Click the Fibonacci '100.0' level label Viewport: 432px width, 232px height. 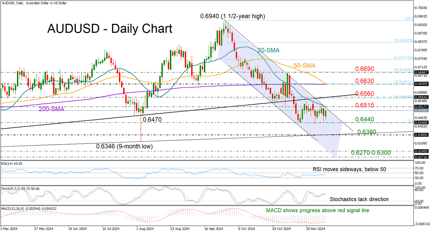pos(409,18)
